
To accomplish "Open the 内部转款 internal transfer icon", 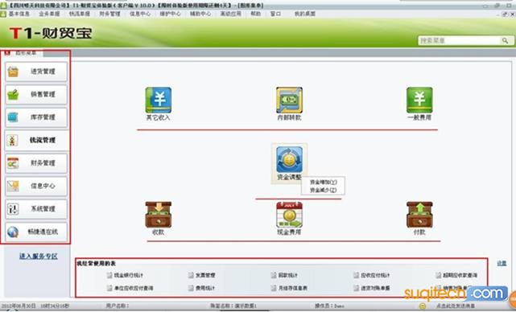I will point(289,100).
